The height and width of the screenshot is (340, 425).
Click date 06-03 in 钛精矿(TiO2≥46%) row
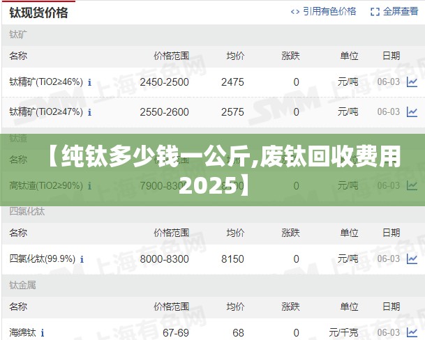389,82
